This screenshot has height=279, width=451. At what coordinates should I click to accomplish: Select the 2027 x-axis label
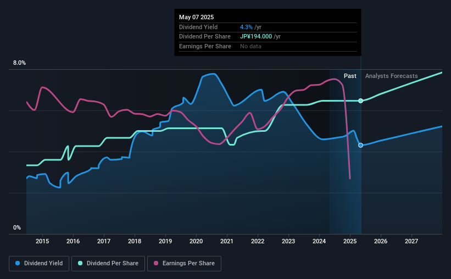click(x=411, y=241)
